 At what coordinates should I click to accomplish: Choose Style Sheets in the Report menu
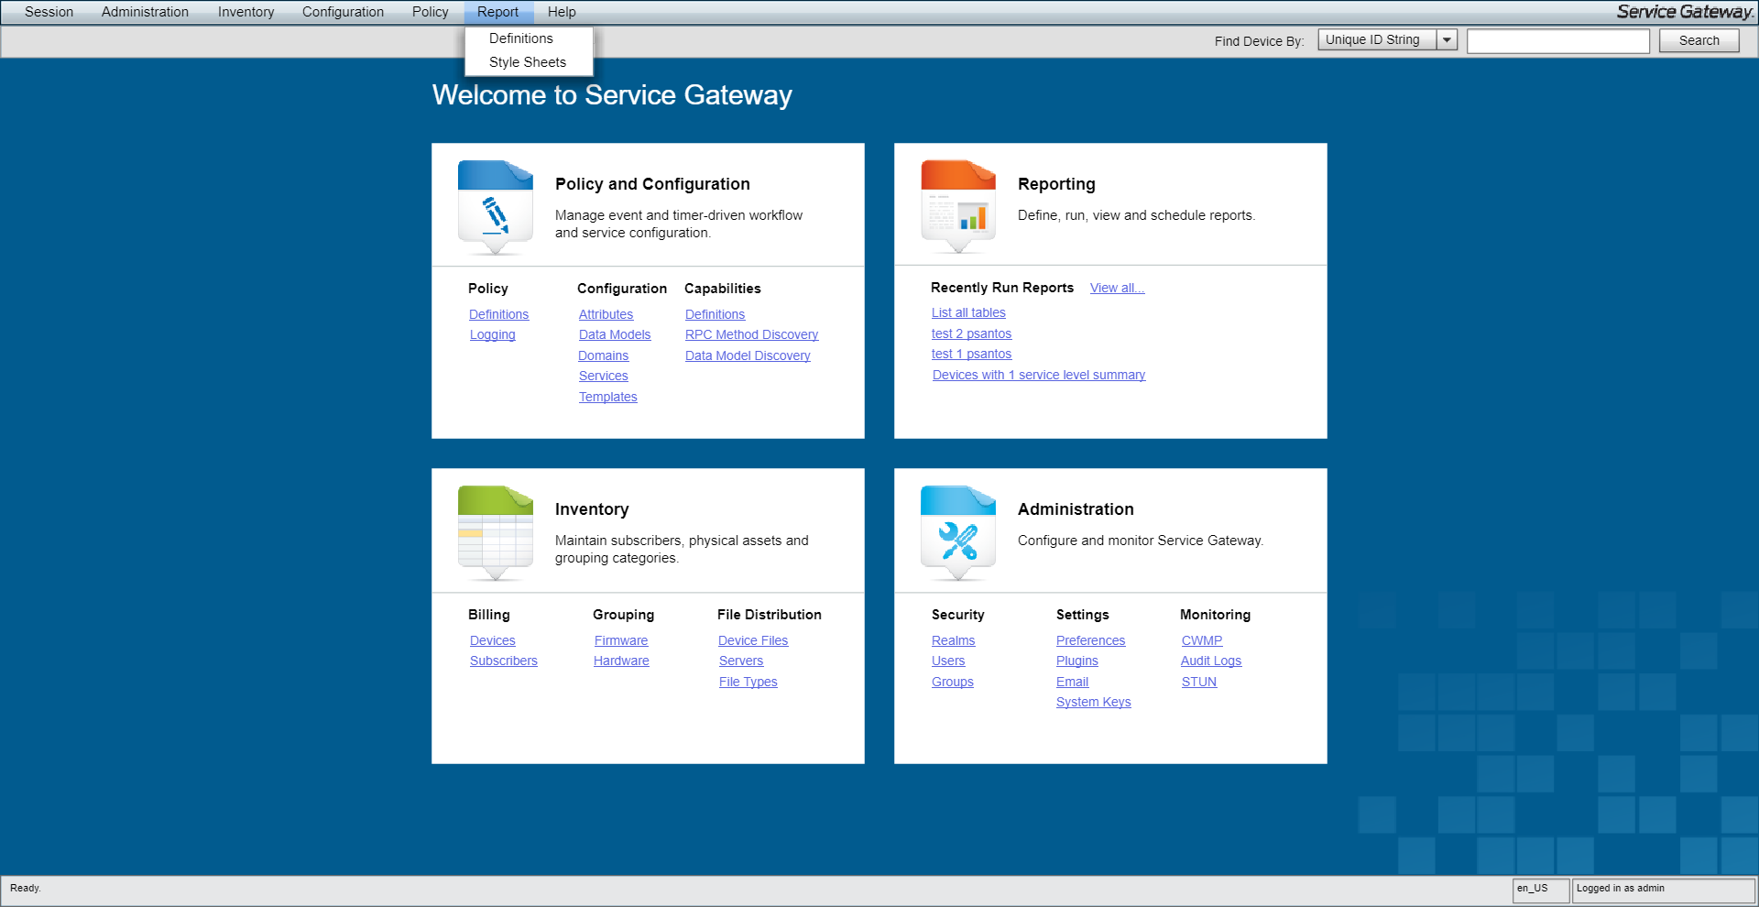[527, 62]
